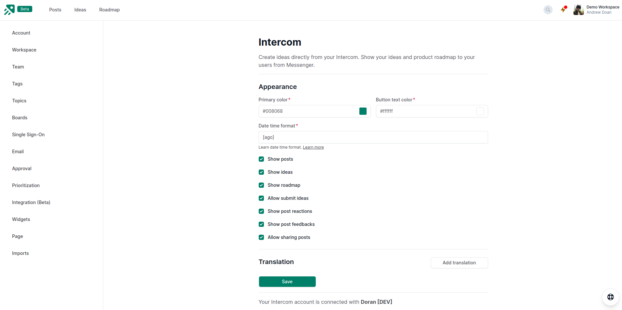Toggle Allow sharing posts checkbox
The image size is (622, 310).
tap(261, 237)
